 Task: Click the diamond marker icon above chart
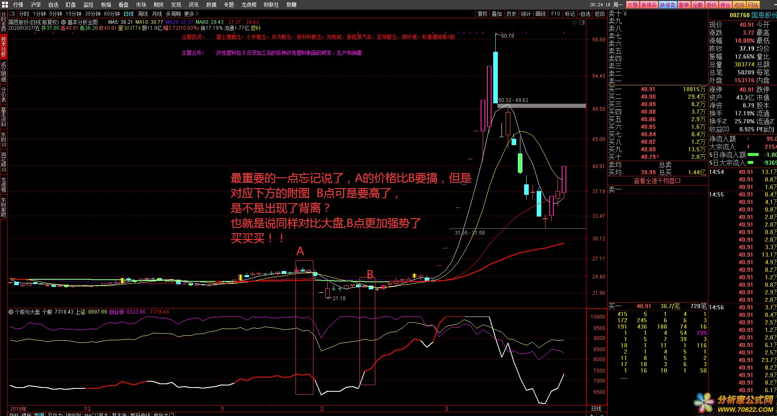pos(574,23)
